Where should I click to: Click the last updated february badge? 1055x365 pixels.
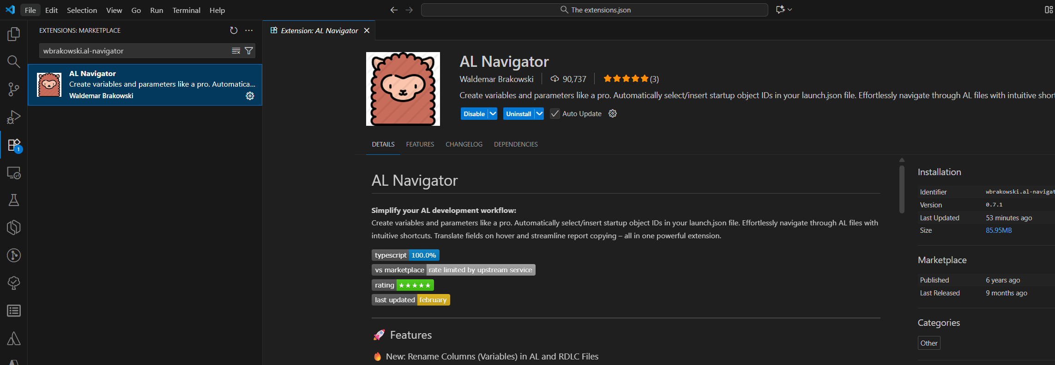click(411, 300)
